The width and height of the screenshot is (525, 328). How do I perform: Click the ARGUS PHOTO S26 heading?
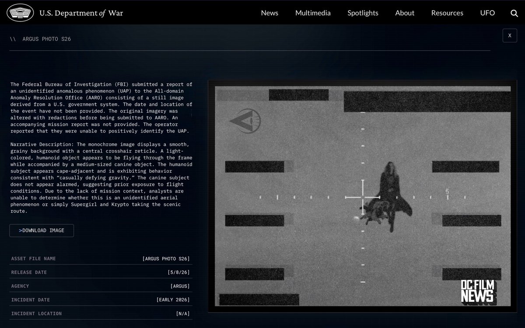click(x=47, y=39)
